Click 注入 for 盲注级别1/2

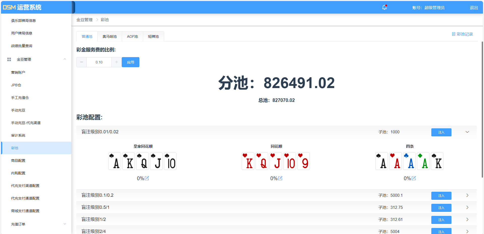(441, 220)
